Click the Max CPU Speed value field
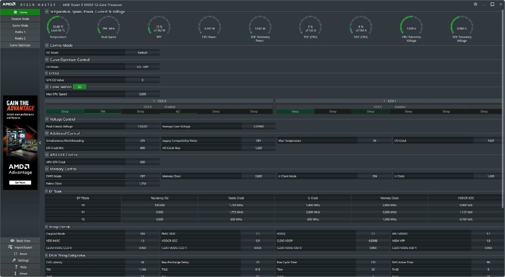 pyautogui.click(x=142, y=94)
